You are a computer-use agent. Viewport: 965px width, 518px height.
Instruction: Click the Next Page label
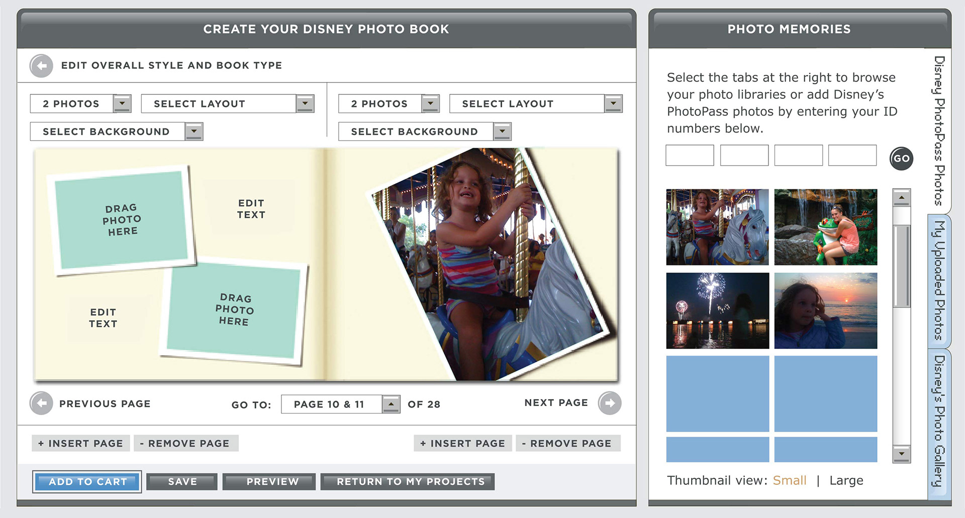tap(556, 403)
